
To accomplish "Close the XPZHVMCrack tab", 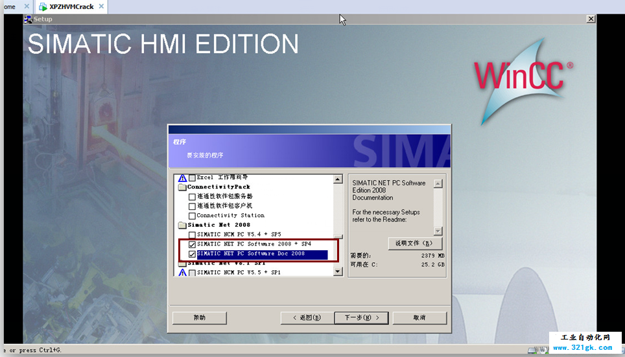I will (101, 6).
